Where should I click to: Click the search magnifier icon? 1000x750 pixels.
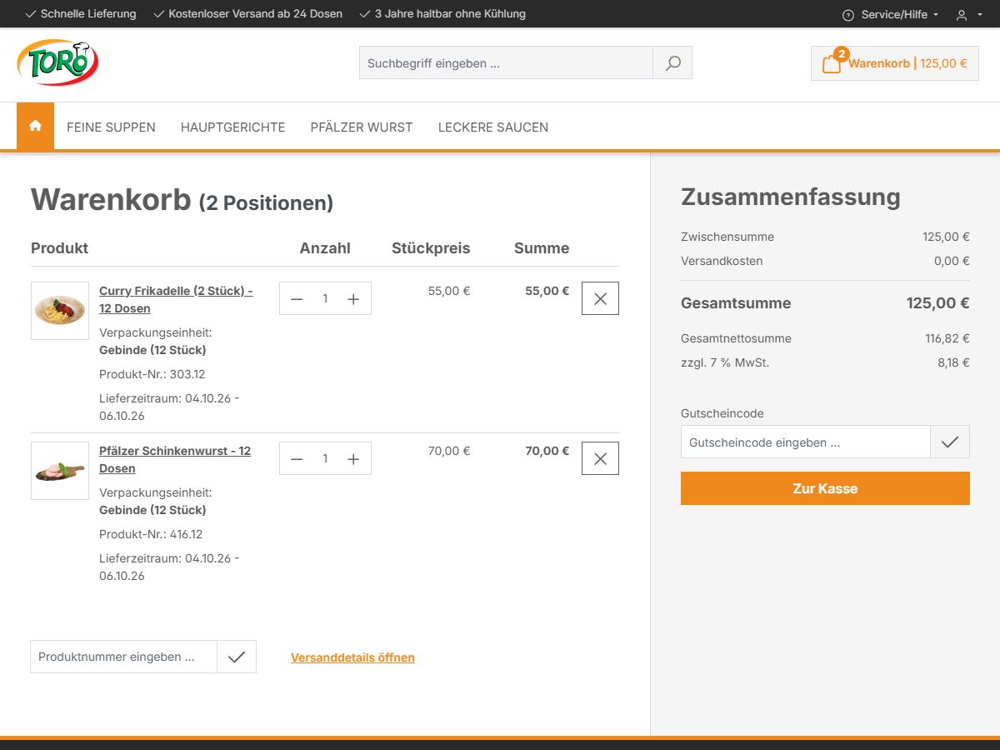click(672, 63)
